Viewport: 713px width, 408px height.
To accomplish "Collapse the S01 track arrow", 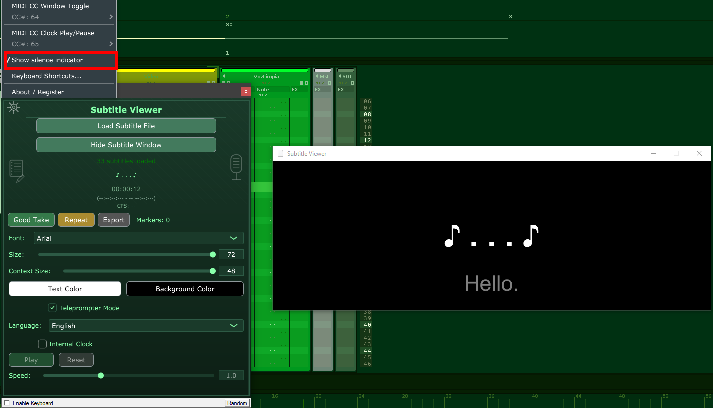I will pyautogui.click(x=340, y=76).
